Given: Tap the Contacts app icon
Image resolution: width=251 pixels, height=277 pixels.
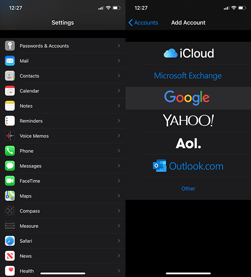Looking at the screenshot, I should tap(10, 76).
